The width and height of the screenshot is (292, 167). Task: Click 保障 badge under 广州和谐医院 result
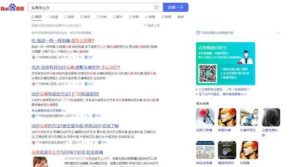pos(96,116)
